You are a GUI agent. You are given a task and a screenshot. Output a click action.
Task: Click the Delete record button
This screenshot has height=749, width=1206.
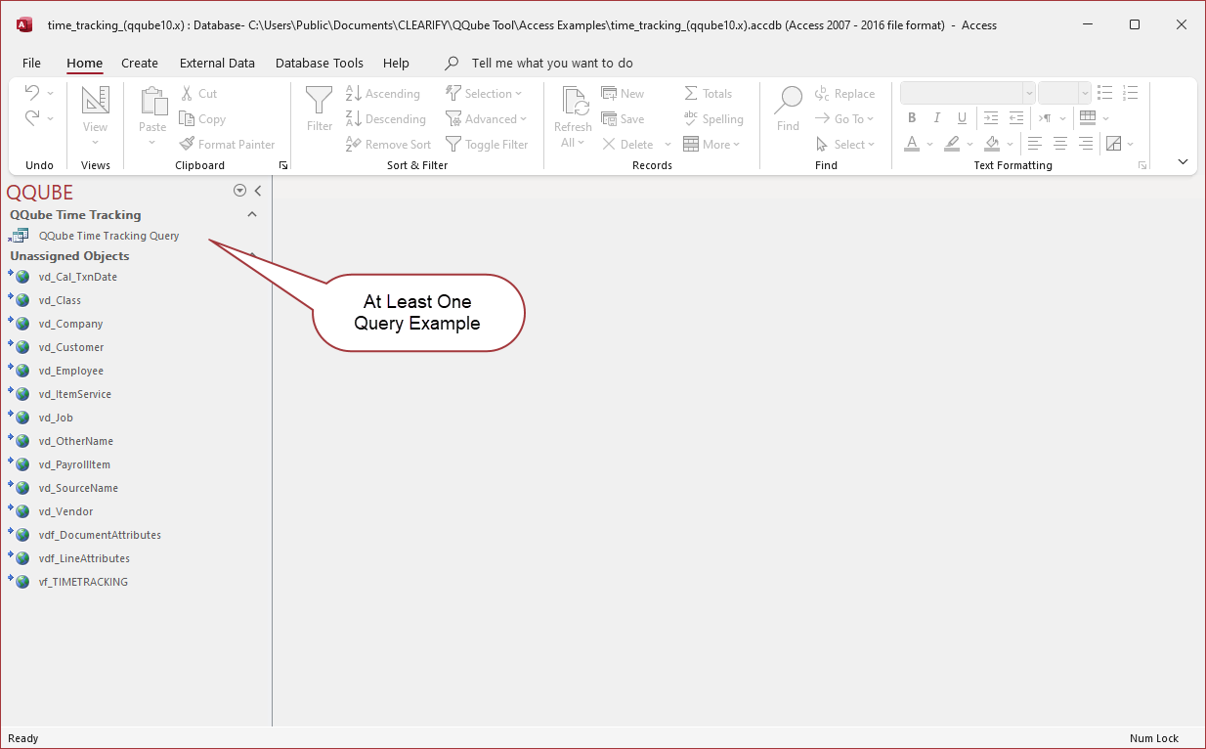pyautogui.click(x=627, y=145)
